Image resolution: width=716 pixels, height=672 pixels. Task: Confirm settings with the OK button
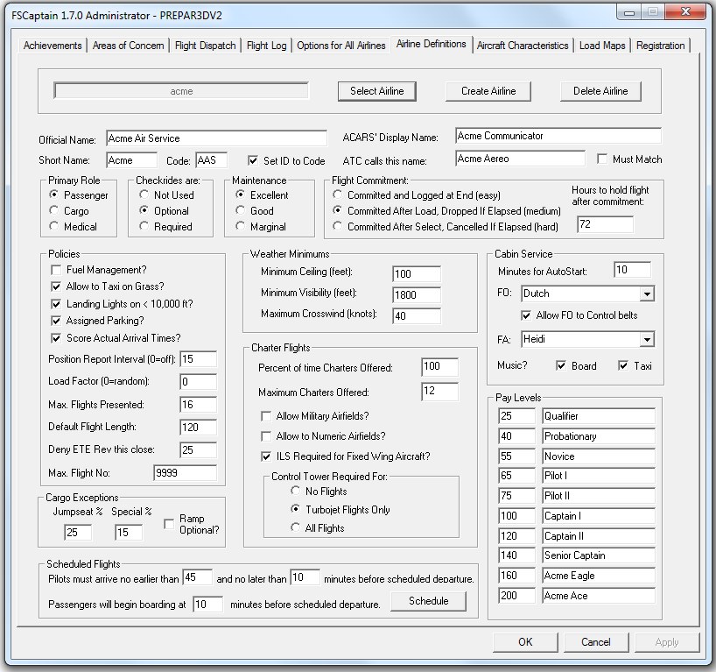coord(525,642)
